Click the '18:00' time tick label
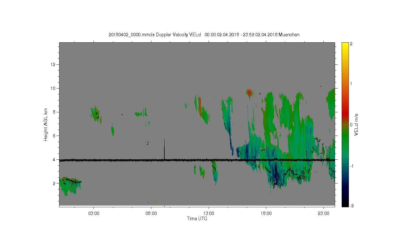This screenshot has height=249, width=415. point(266,214)
